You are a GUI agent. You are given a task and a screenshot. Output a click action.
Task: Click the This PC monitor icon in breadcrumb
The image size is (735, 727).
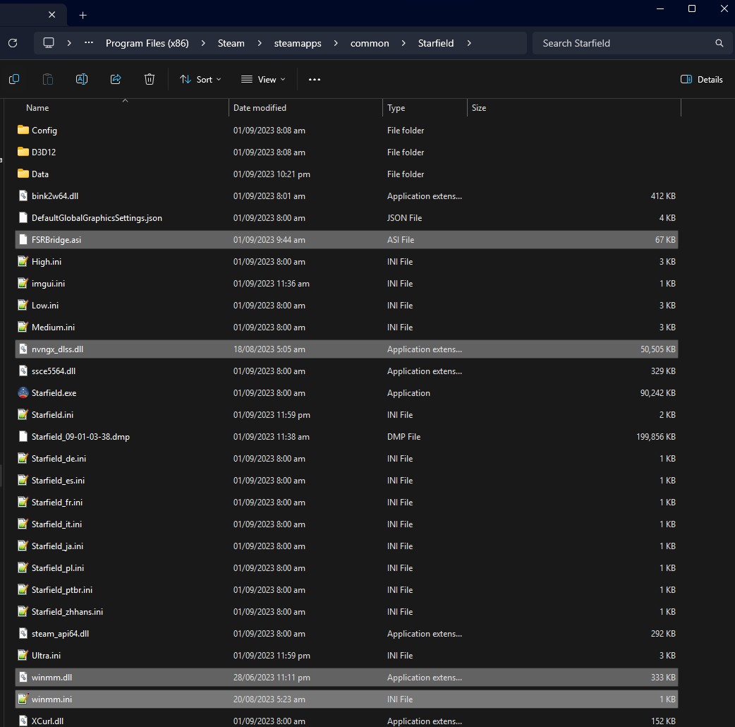(x=49, y=43)
